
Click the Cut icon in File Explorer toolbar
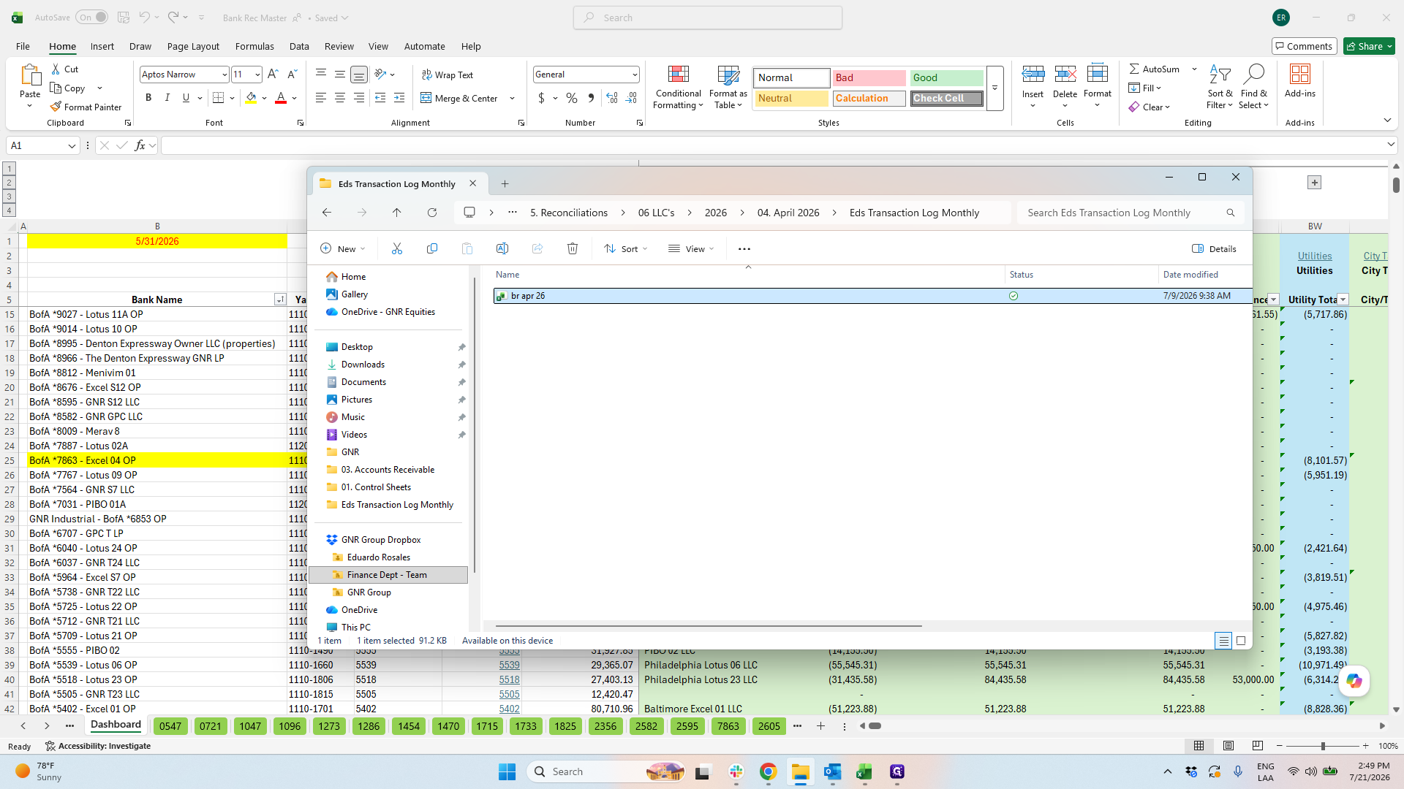click(397, 249)
